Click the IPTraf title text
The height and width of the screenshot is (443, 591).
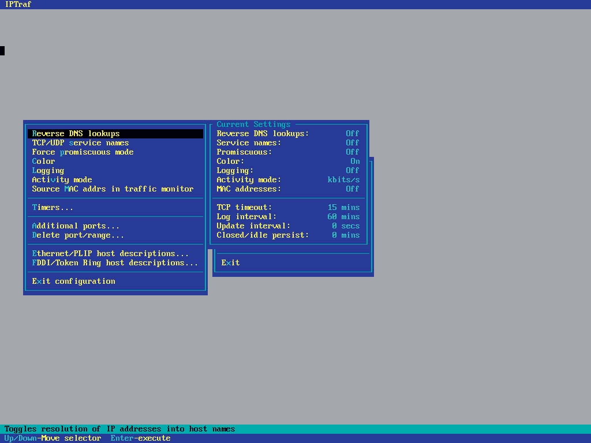pos(18,5)
